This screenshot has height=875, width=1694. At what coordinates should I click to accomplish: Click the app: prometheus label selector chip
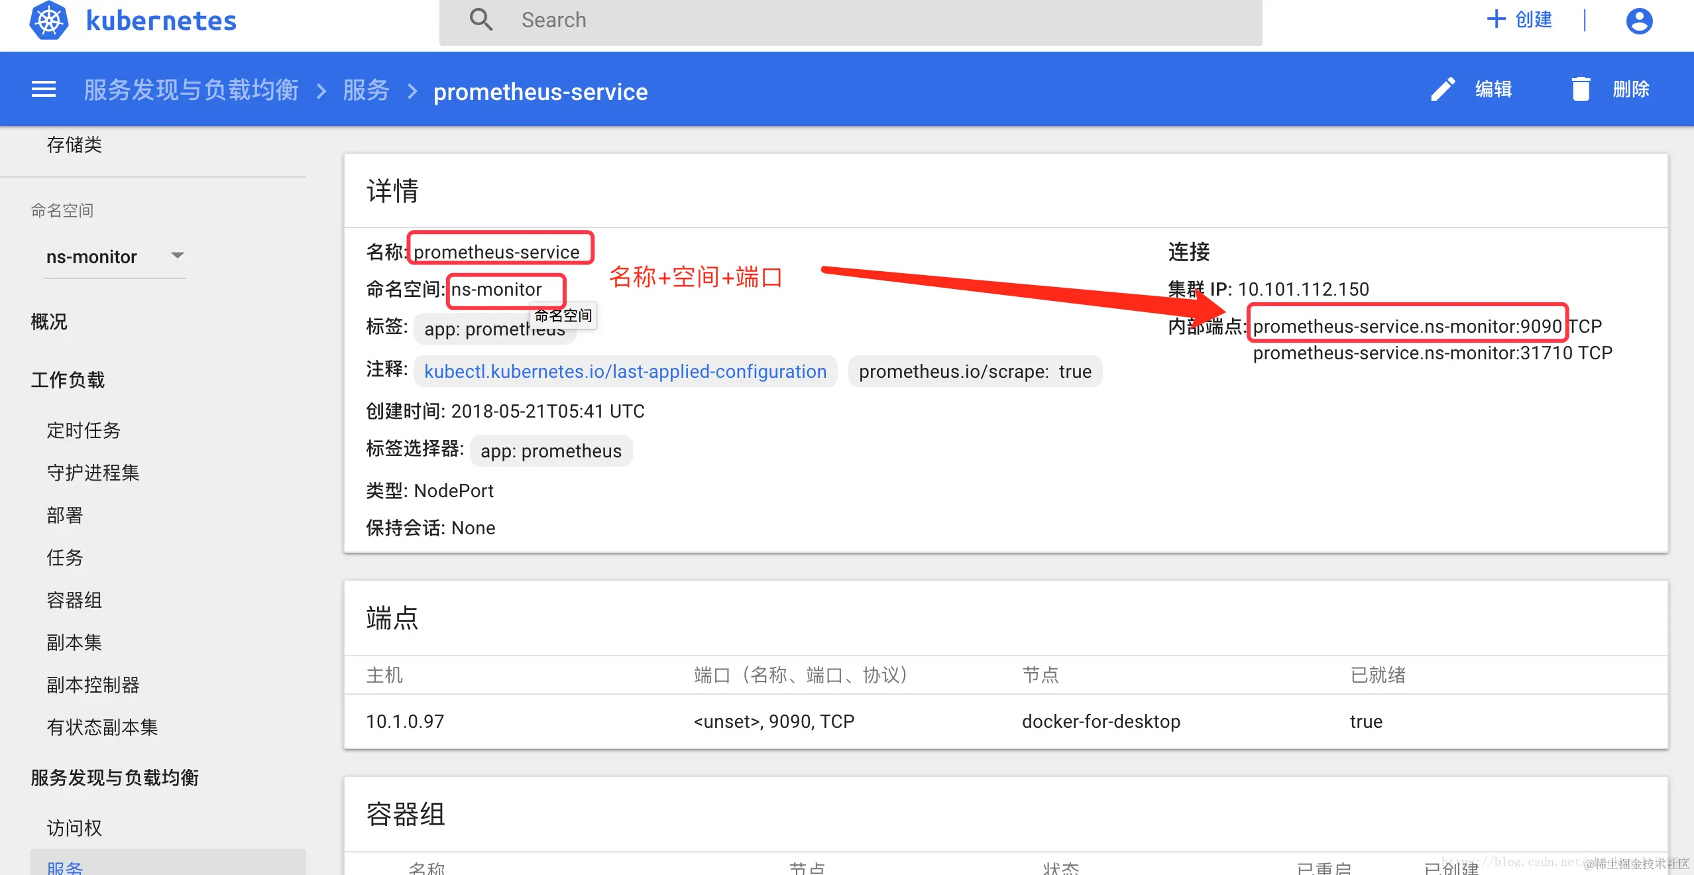coord(551,451)
